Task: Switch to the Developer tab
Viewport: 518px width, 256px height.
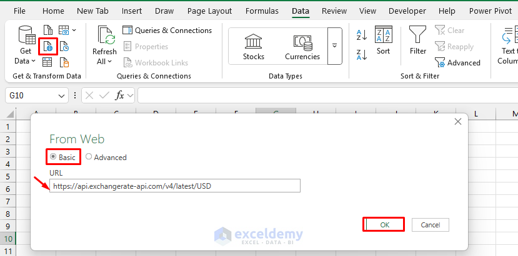Action: (409, 11)
